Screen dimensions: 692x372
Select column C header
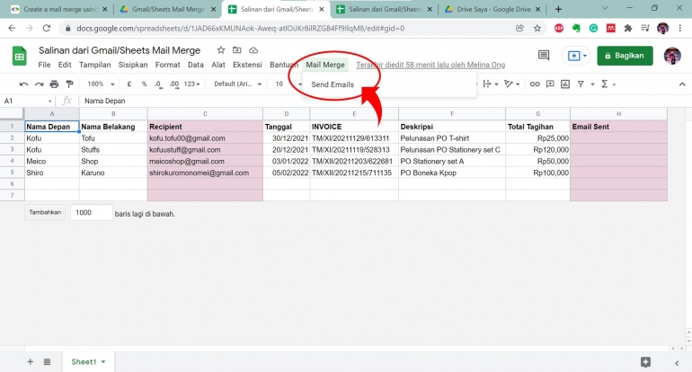coord(205,114)
